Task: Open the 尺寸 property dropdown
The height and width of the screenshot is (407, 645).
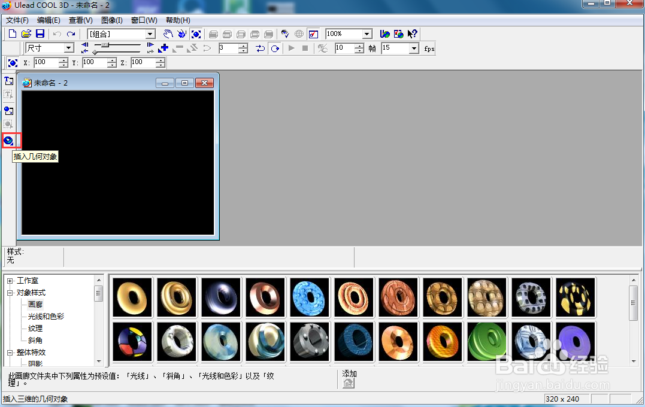Action: (x=69, y=48)
